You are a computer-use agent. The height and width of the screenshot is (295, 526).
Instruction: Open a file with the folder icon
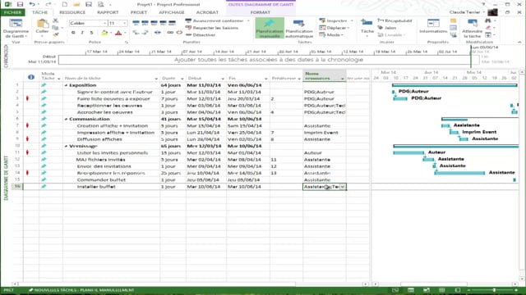pyautogui.click(x=76, y=4)
